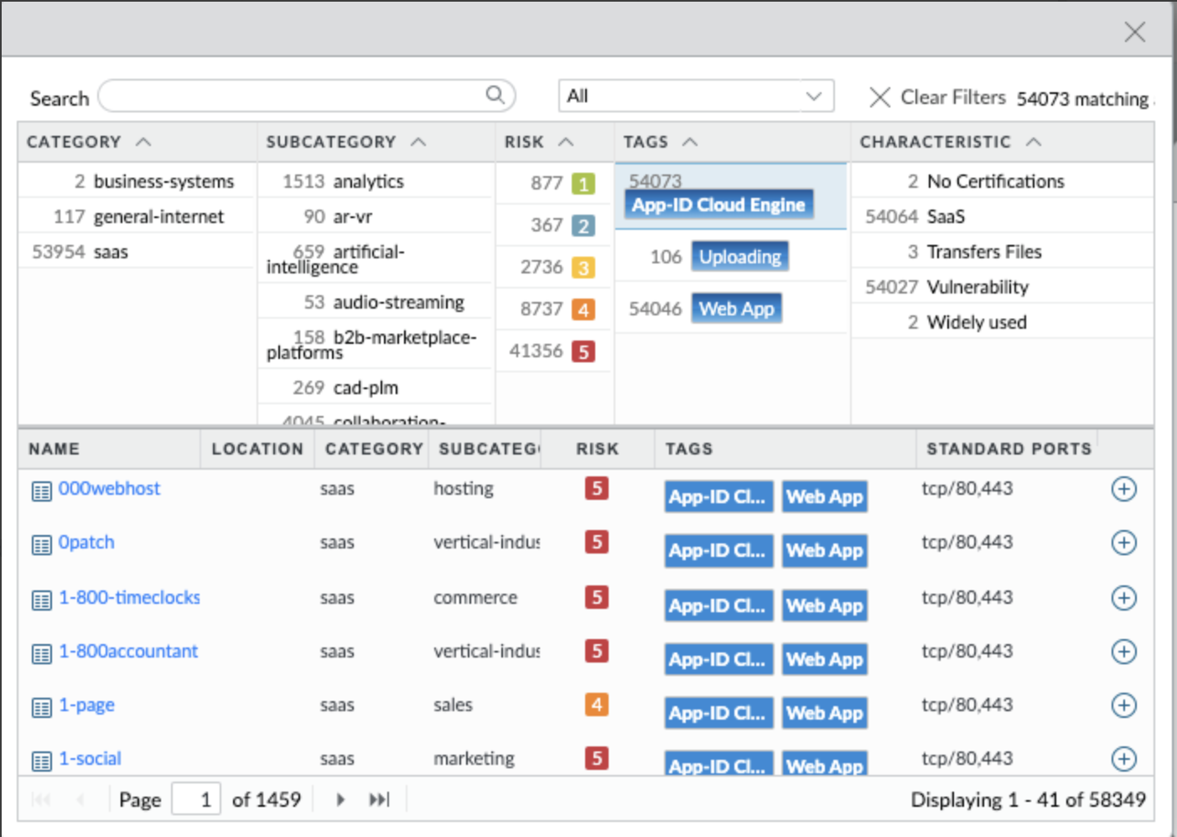
Task: Click the app icon beside 1-800accountant
Action: [41, 654]
